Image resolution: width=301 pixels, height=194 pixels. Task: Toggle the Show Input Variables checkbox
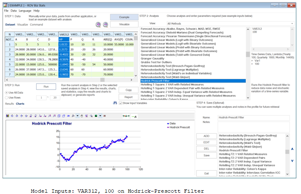tap(121, 103)
